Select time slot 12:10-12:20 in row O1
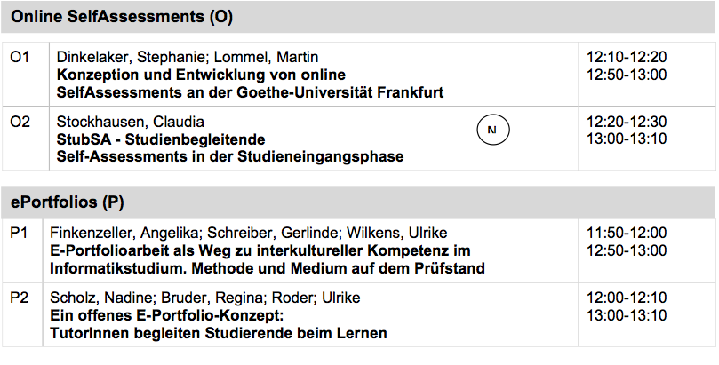 (627, 57)
